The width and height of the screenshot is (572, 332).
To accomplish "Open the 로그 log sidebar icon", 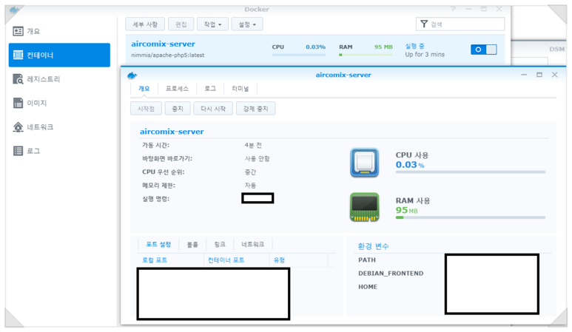I will click(18, 151).
